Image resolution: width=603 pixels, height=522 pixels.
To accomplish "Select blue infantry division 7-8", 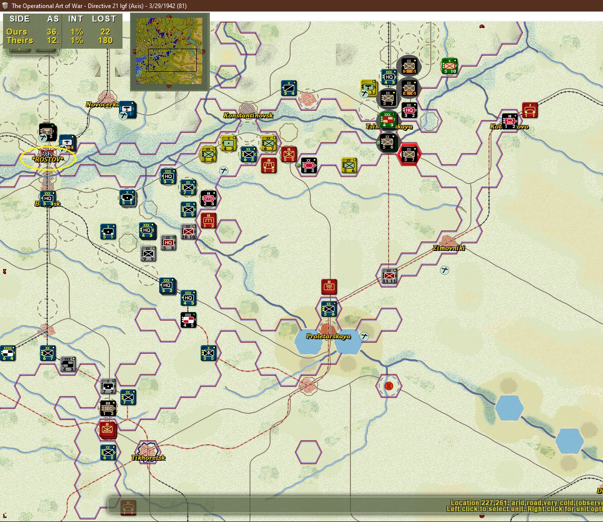I will pyautogui.click(x=188, y=187).
